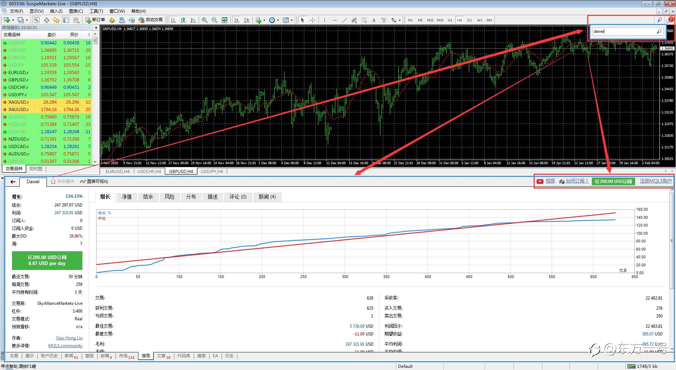Toggle chart auto scroll
Viewport: 676px width, 370px height.
(x=237, y=20)
